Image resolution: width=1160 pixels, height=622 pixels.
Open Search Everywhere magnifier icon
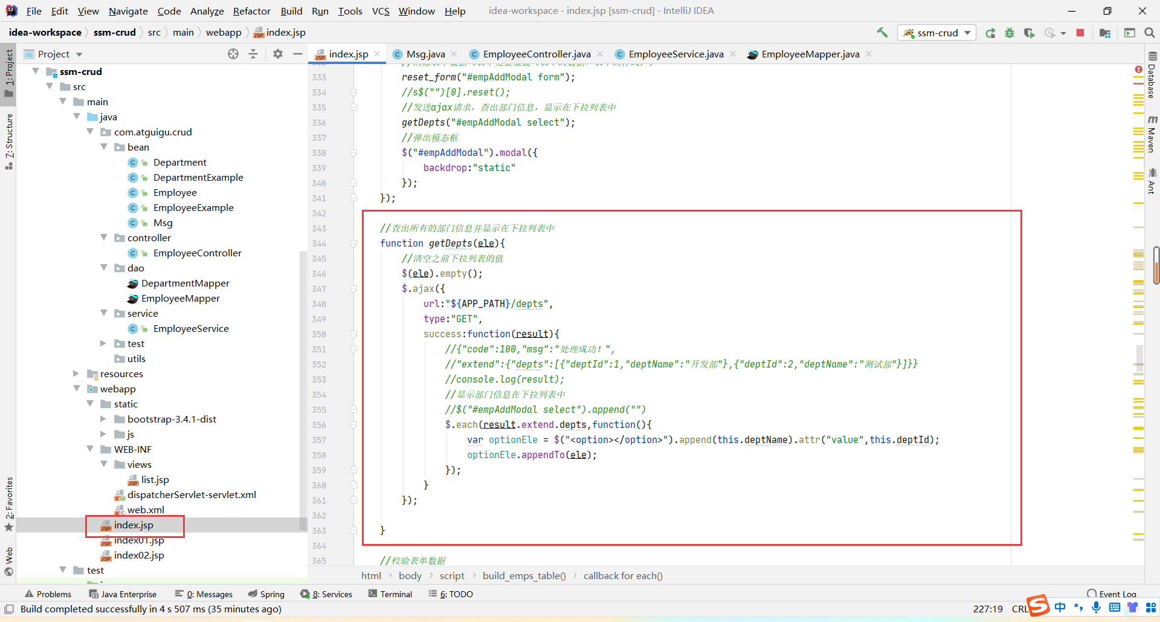[1150, 33]
